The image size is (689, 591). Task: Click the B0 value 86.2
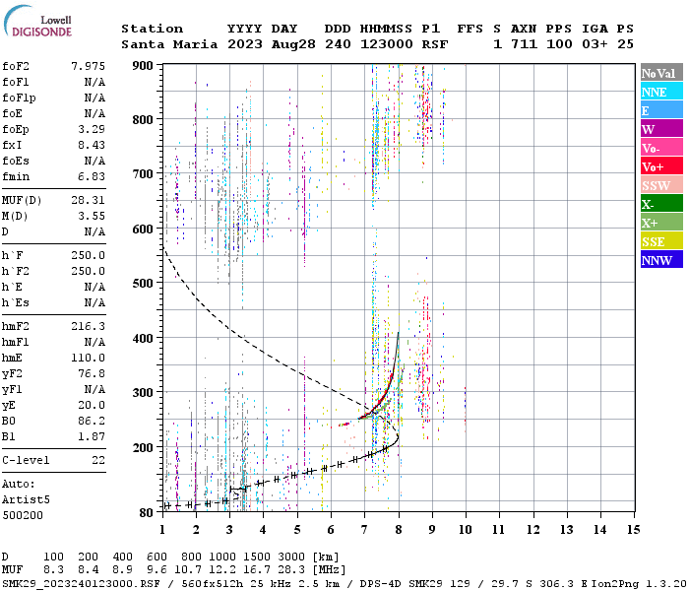(92, 421)
